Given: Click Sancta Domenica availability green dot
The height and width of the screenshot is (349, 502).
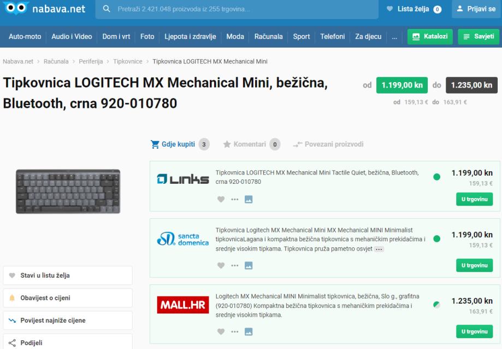Looking at the screenshot, I should (x=436, y=239).
